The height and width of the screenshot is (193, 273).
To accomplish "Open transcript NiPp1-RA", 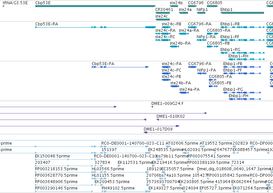I will coord(201,40).
